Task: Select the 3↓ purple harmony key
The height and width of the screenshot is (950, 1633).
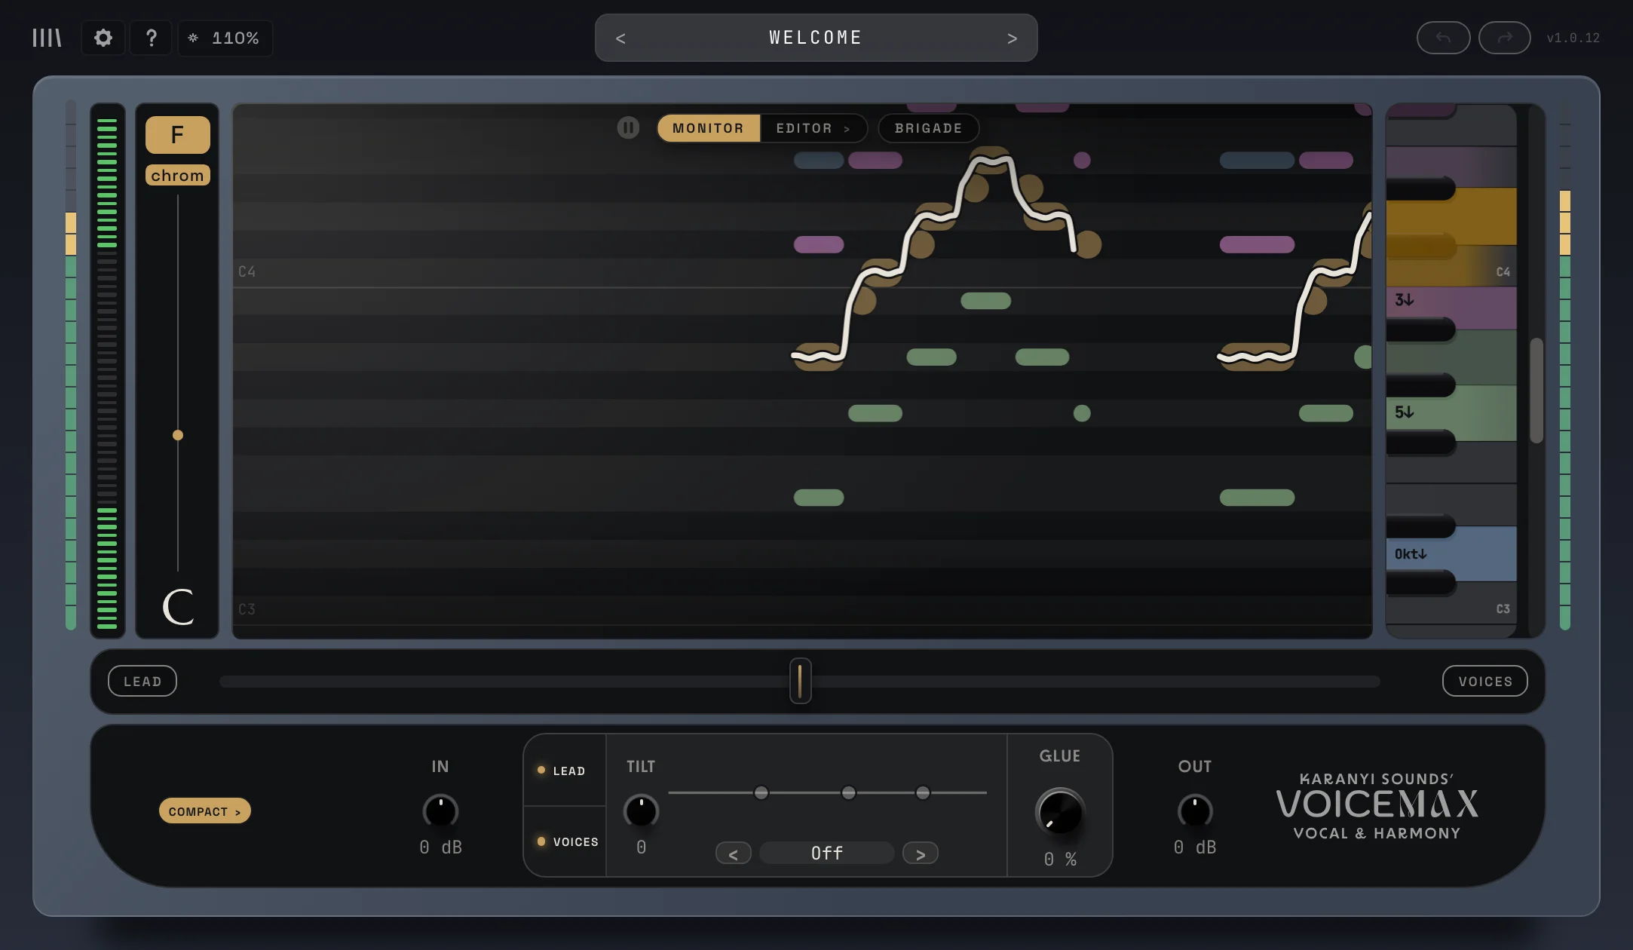Action: coord(1451,308)
